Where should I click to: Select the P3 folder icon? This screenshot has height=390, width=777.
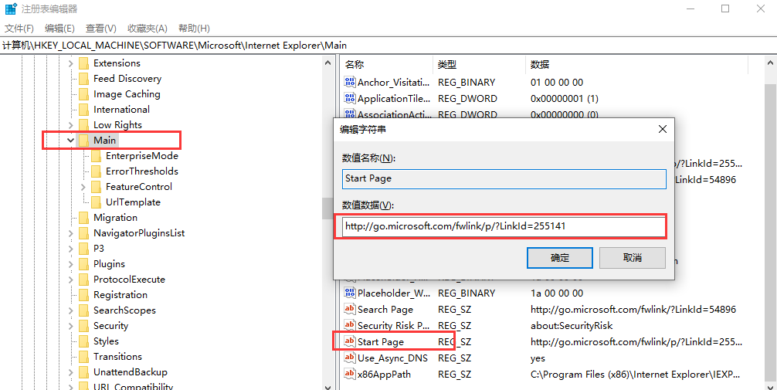pos(83,248)
